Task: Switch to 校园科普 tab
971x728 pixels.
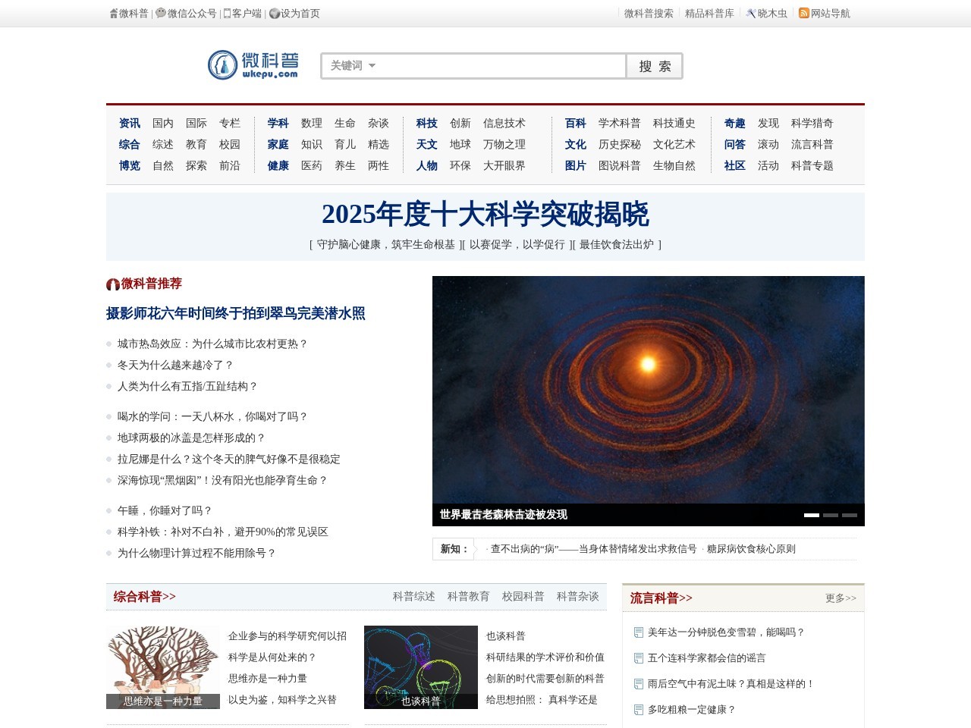Action: pos(523,596)
